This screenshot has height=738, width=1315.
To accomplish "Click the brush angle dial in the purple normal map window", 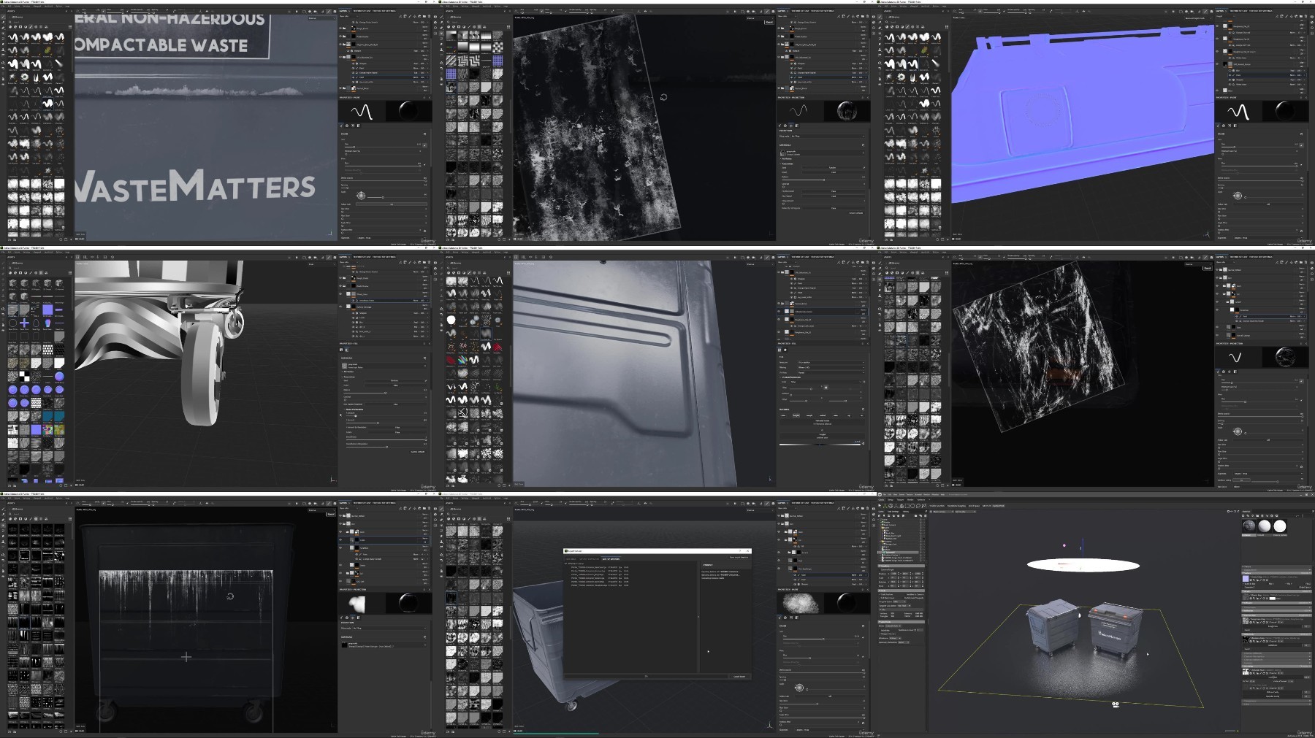I will click(1238, 196).
